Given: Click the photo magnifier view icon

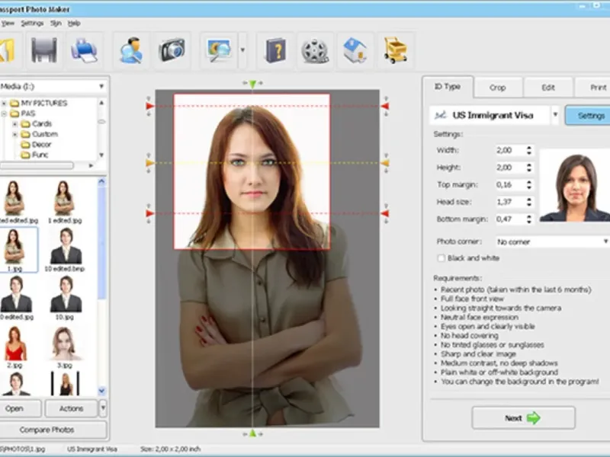Looking at the screenshot, I should coord(220,50).
